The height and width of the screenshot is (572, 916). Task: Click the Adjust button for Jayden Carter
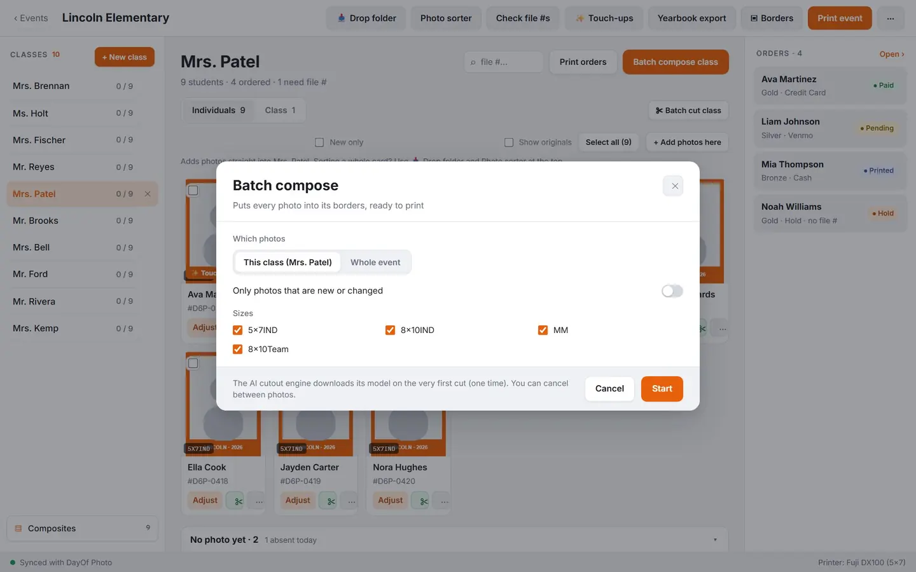(x=298, y=501)
